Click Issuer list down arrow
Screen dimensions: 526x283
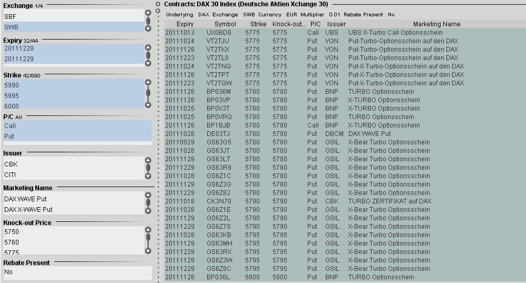pyautogui.click(x=148, y=176)
